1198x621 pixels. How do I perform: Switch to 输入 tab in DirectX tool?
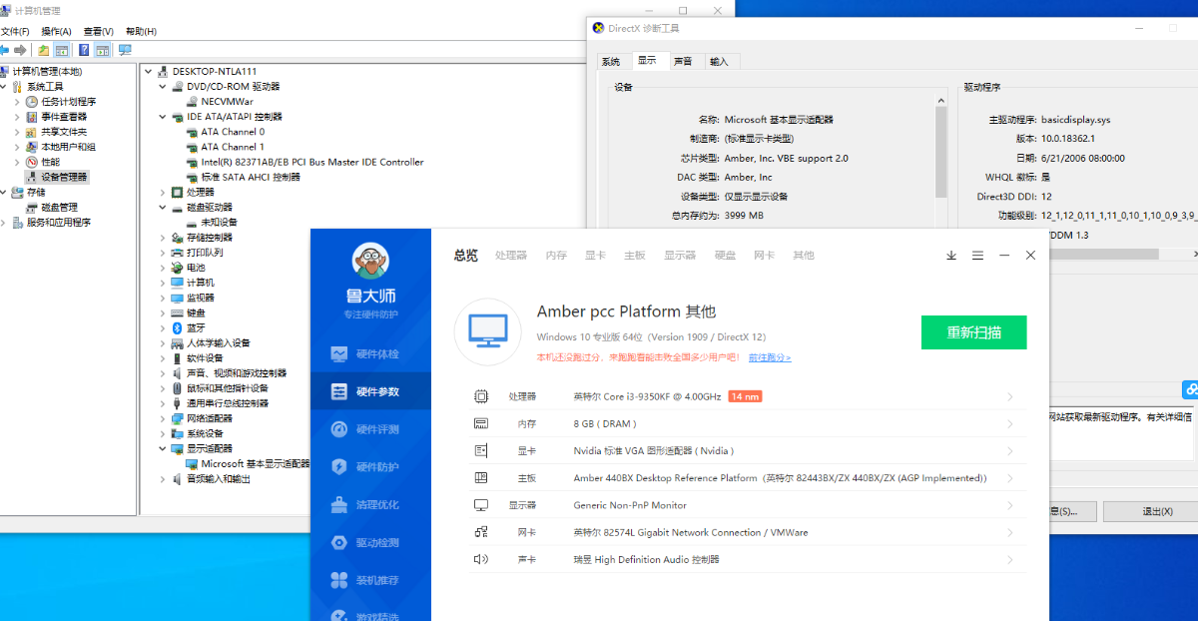719,62
